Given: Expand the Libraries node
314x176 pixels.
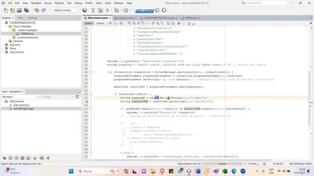Looking at the screenshot, I should (x=6, y=41).
